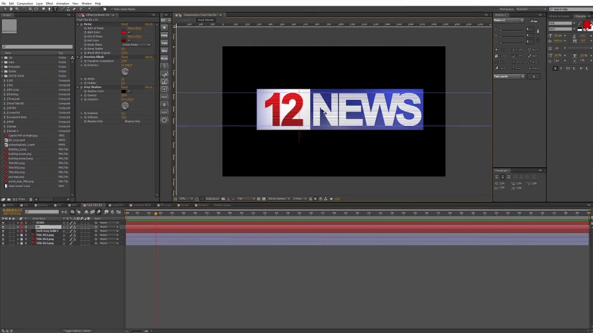Screen dimensions: 593x333
Task: Click the red fill color in Character panel
Action: 586,25
